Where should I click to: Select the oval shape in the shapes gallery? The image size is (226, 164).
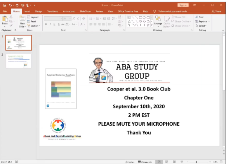144,17
